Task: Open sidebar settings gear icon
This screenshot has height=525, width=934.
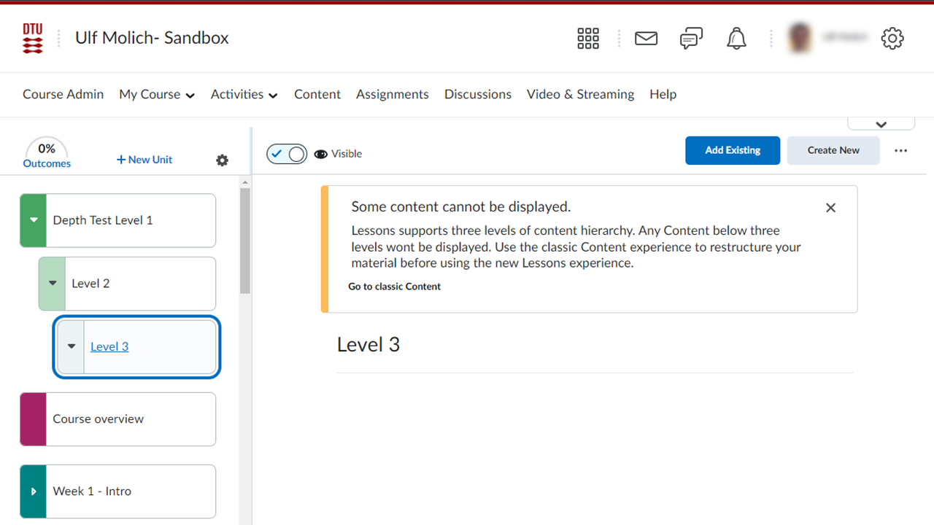Action: pos(223,160)
